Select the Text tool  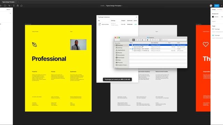click(x=14, y=6)
